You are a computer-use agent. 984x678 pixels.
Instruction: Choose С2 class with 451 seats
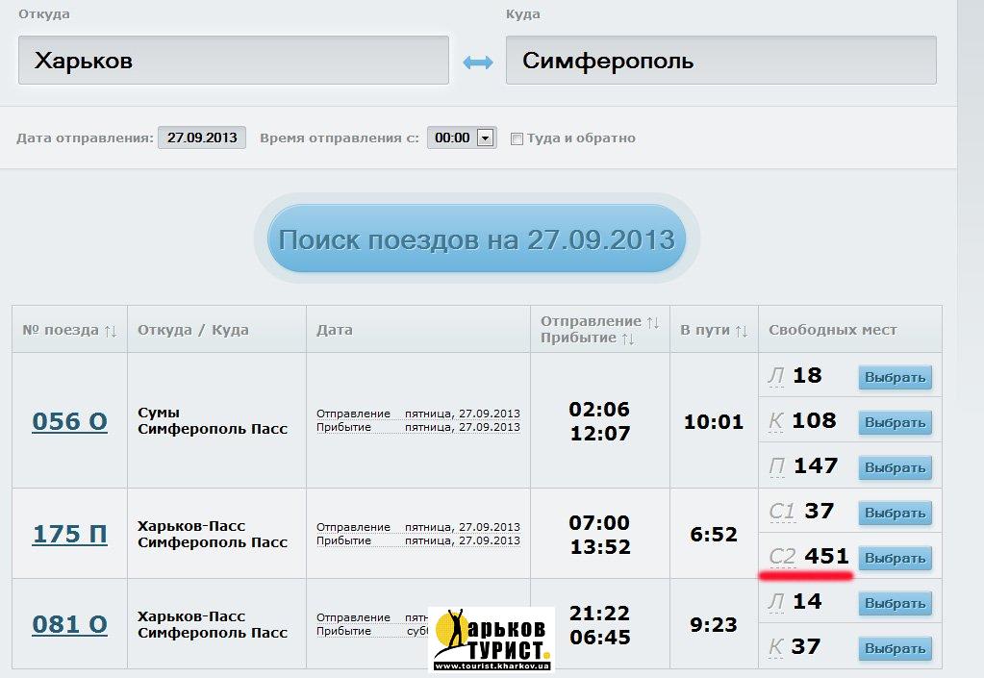(895, 558)
